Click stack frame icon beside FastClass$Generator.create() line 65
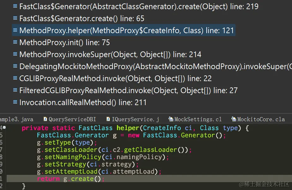The height and width of the screenshot is (190, 292). point(15,18)
